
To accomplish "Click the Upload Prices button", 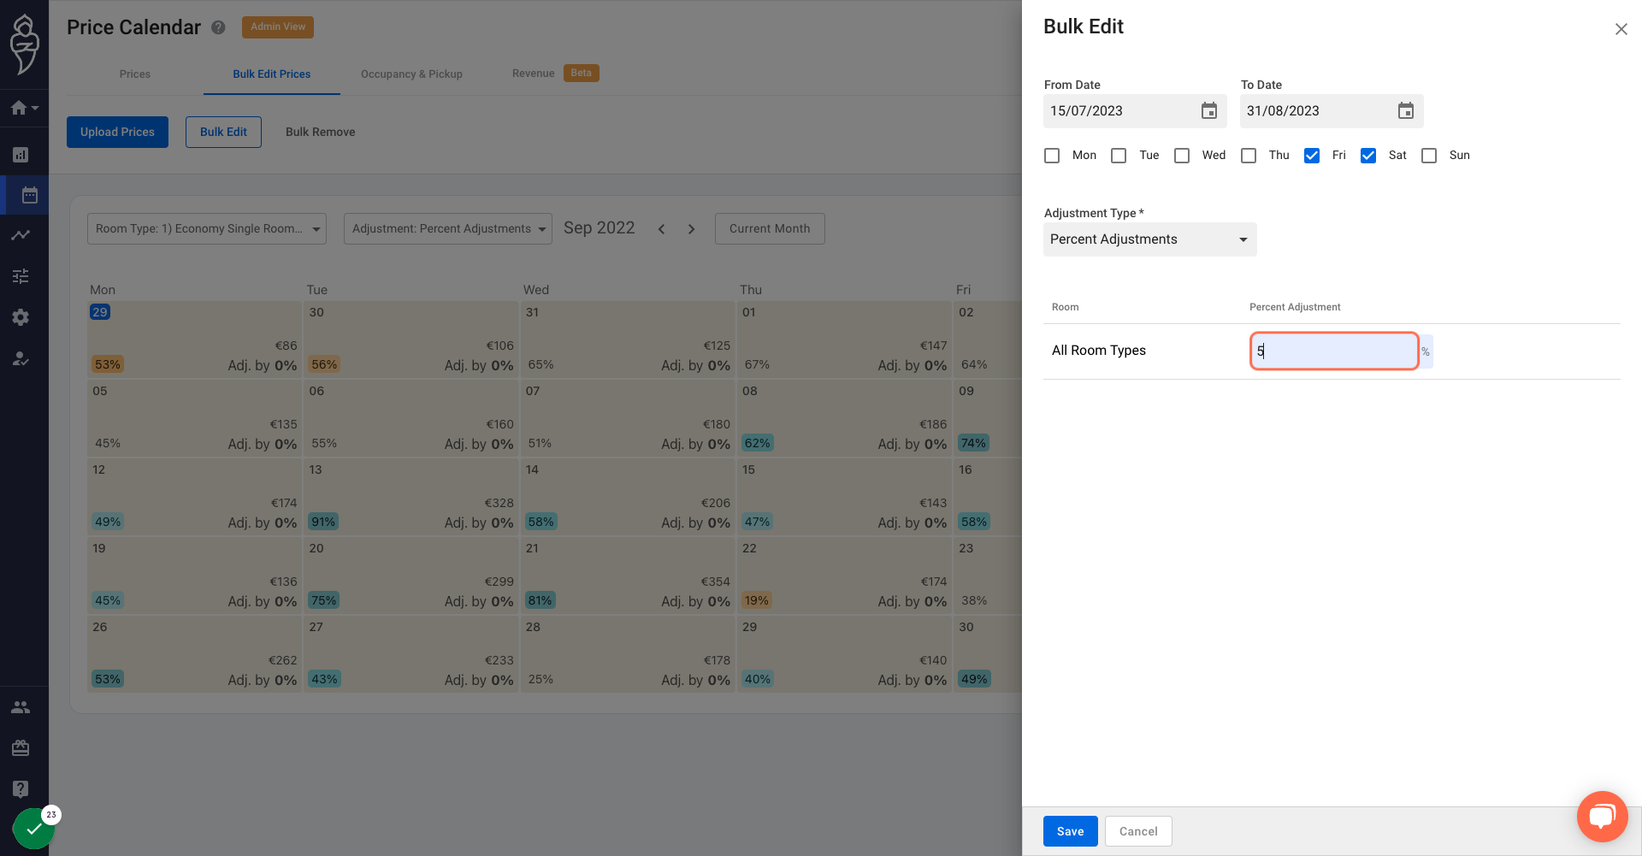I will 117,132.
